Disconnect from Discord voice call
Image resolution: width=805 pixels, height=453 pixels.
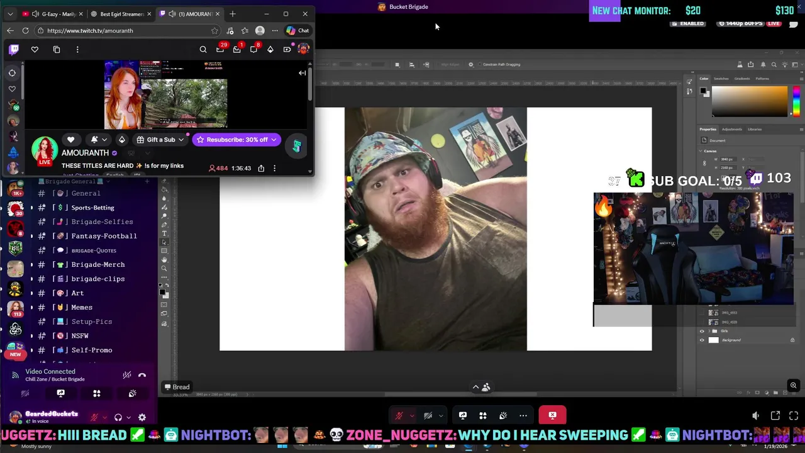coord(142,375)
